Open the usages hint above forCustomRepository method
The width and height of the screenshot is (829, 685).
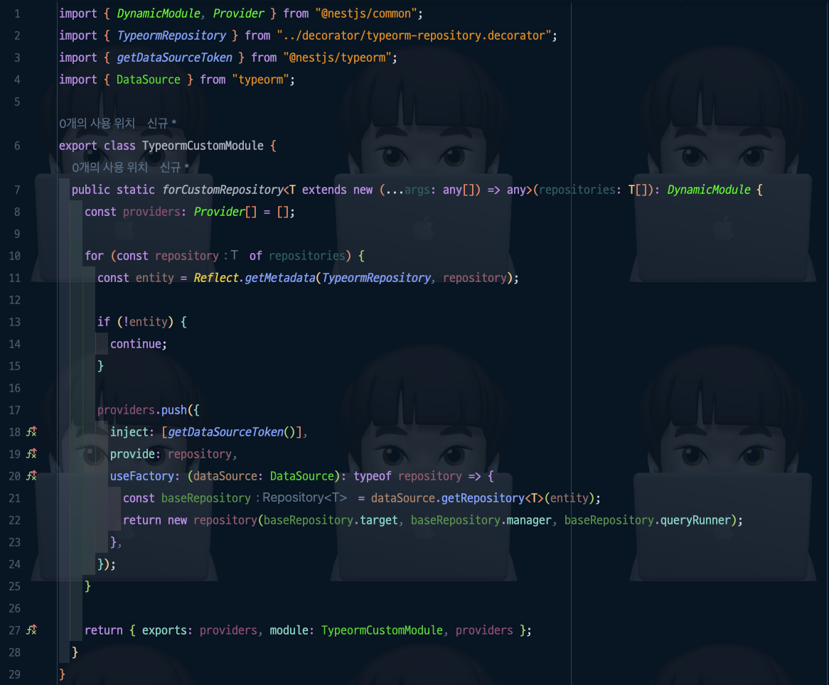pos(110,168)
